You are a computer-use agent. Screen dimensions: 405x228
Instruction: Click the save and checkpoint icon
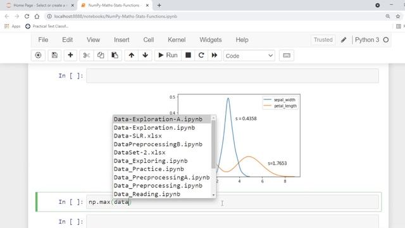[x=54, y=55]
